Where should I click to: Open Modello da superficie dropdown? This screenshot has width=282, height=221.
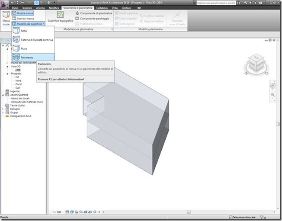click(29, 24)
